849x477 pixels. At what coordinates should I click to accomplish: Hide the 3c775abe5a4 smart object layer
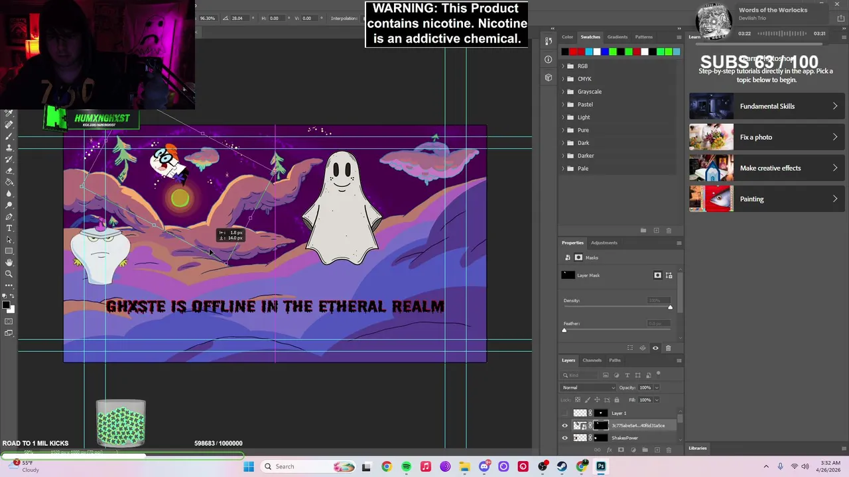coord(565,426)
